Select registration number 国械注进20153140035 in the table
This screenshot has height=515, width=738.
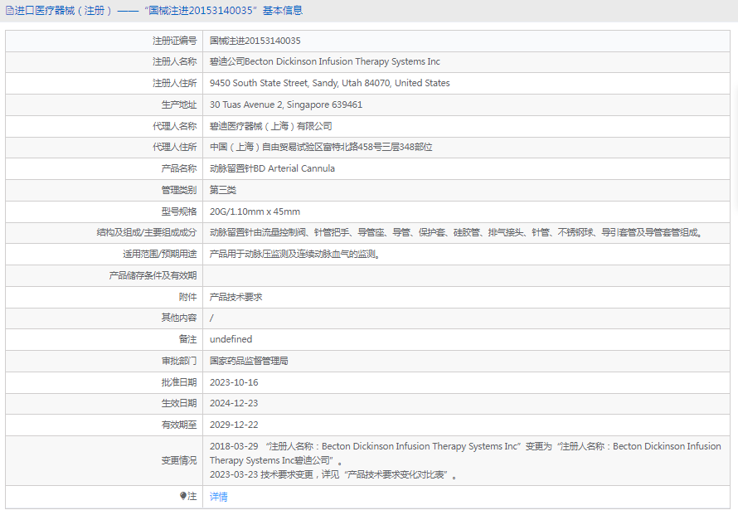coord(255,41)
